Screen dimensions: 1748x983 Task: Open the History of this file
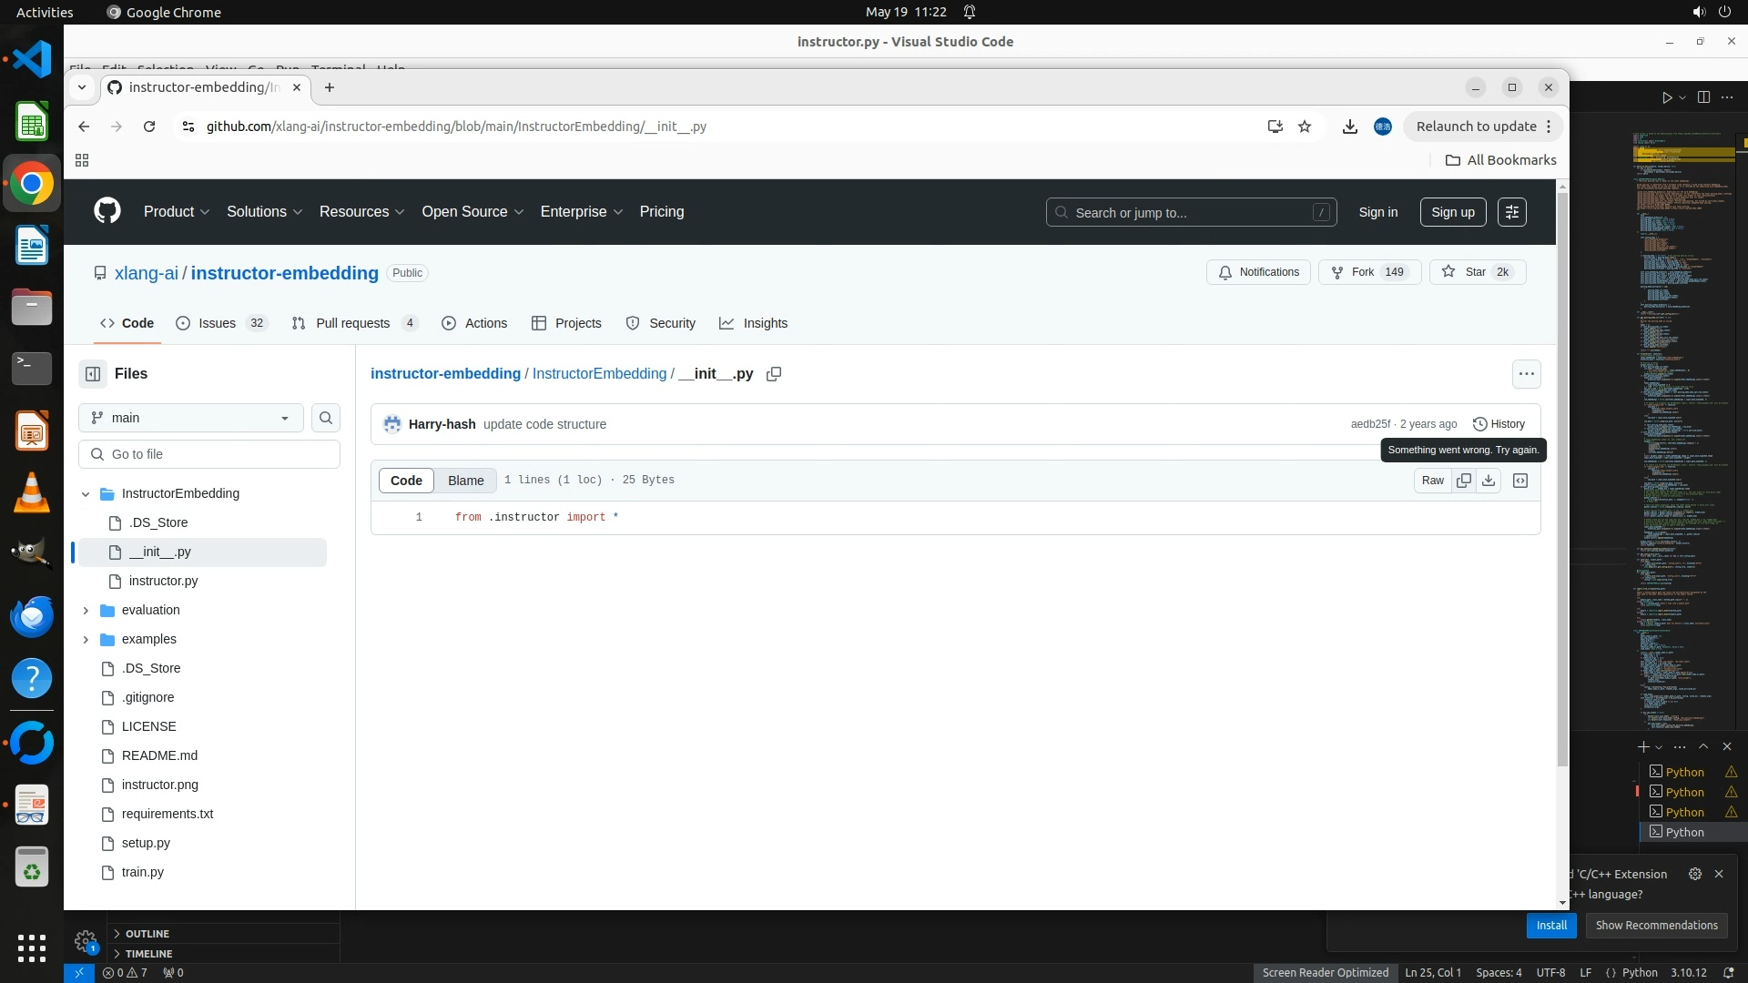1499,424
